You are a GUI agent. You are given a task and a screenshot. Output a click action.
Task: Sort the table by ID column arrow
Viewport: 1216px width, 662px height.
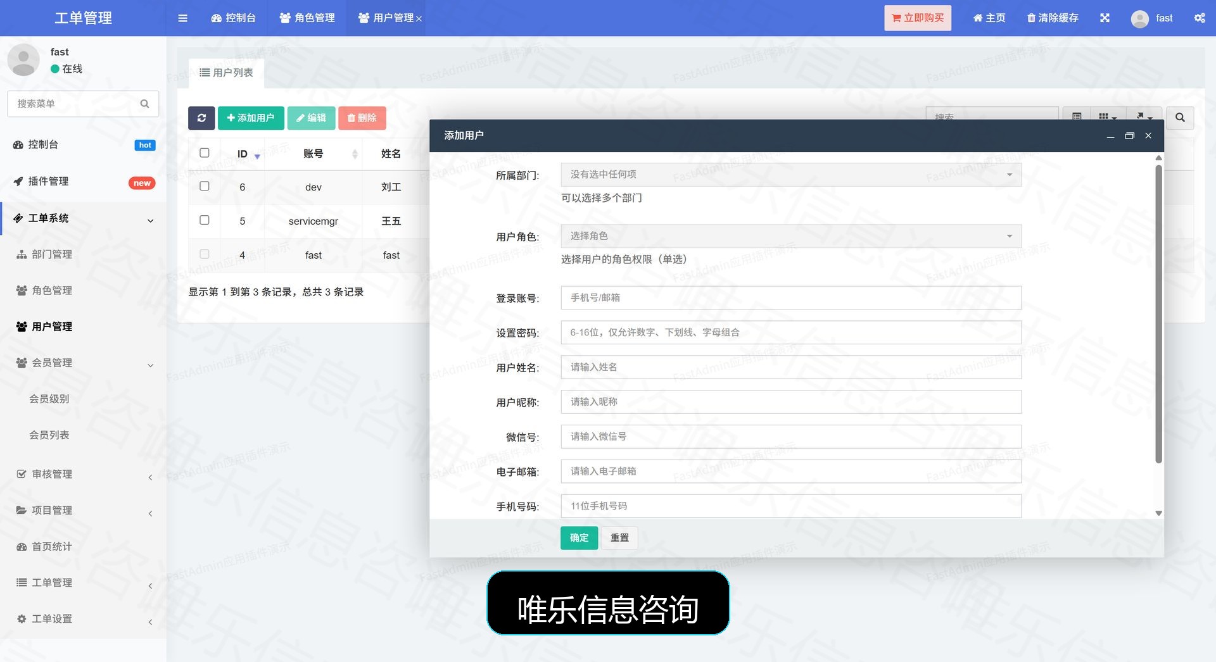click(257, 156)
